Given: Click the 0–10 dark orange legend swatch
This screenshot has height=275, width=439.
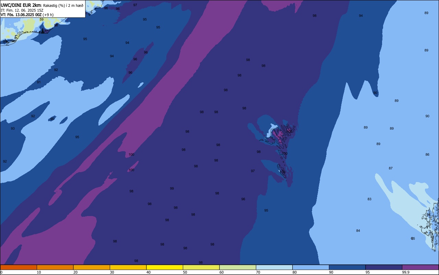Looking at the screenshot, I should tap(19, 267).
